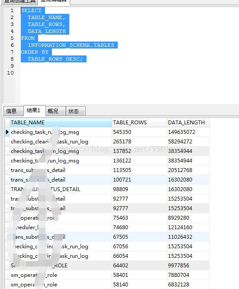The image size is (239, 289).
Task: Click TABLE_ROWS DESC; on editor line 8
Action: [55, 59]
